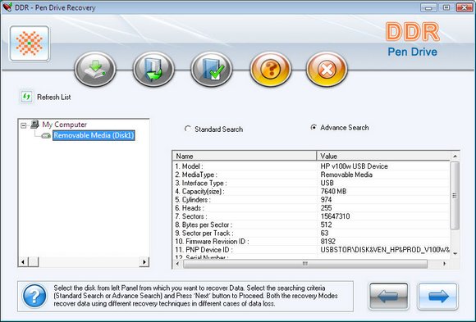Click the orange exit X icon
This screenshot has height=322, width=476.
pyautogui.click(x=327, y=69)
